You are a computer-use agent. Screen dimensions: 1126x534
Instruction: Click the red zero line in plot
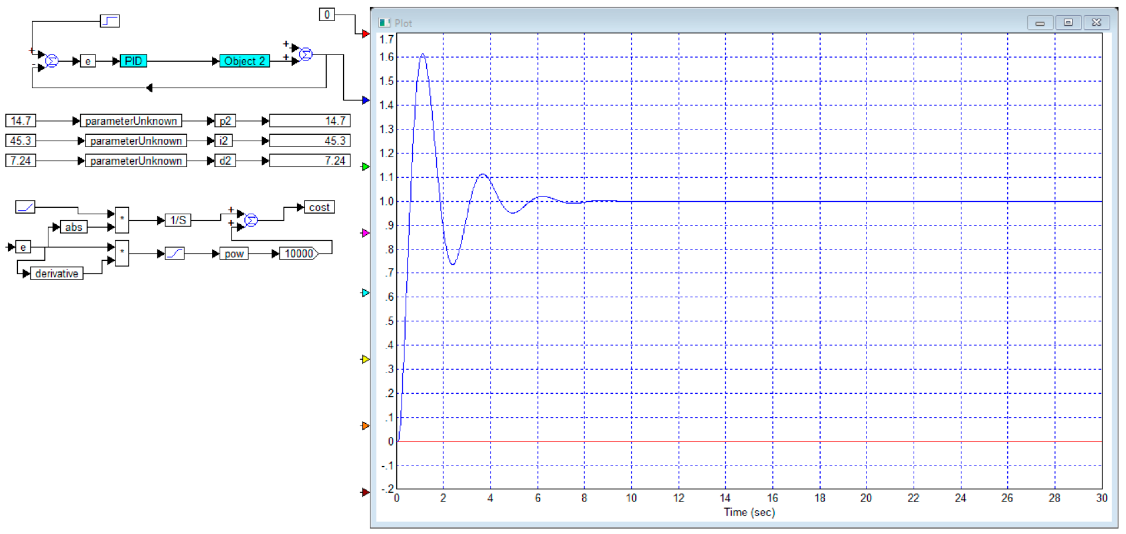coord(750,441)
